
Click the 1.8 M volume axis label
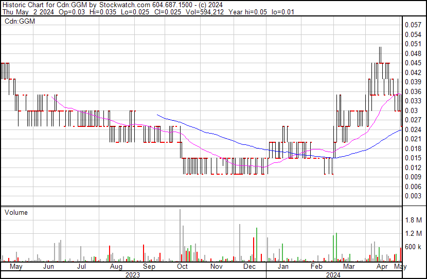(413, 220)
